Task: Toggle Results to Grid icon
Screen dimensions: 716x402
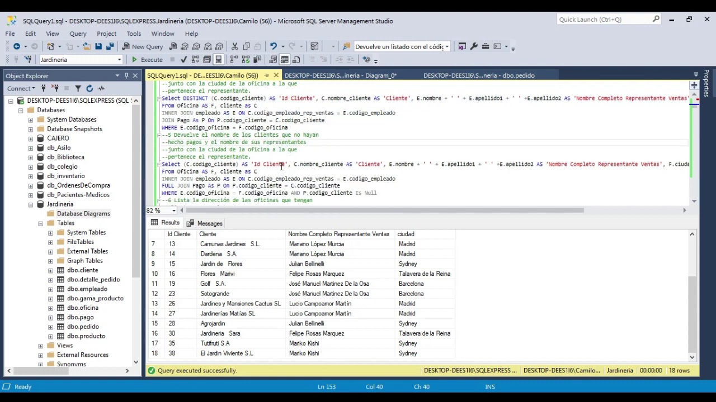Action: [x=285, y=60]
